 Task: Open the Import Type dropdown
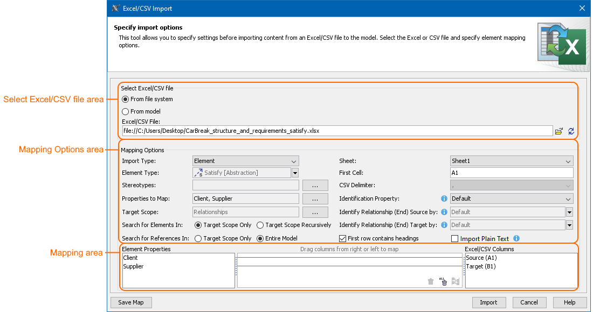245,161
